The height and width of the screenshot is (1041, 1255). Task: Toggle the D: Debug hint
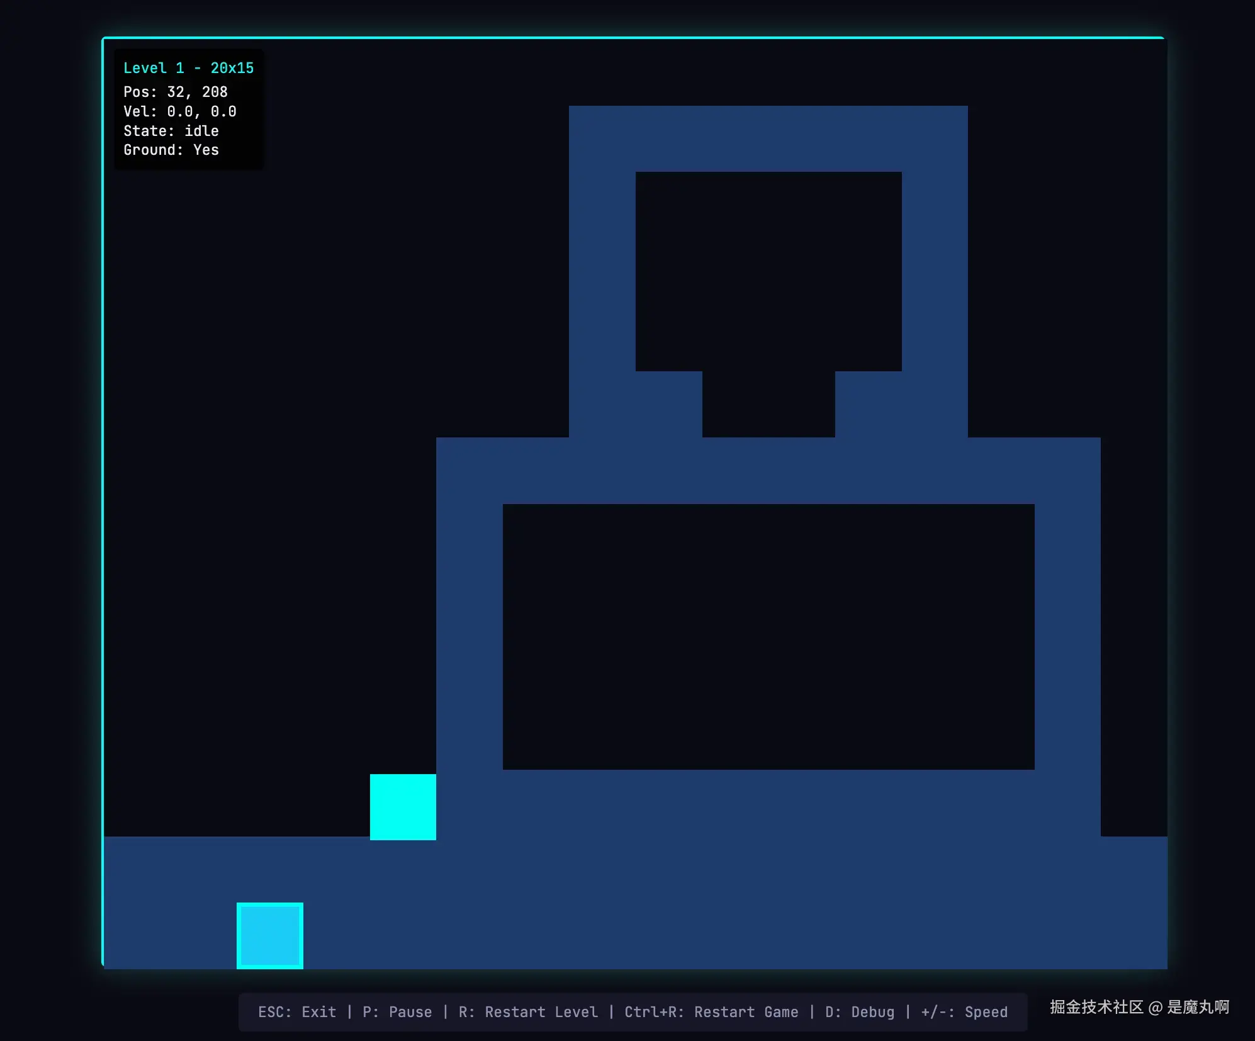click(859, 1012)
